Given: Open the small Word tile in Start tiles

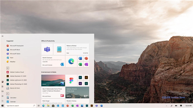Looking at the screenshot, I should (x=80, y=58).
